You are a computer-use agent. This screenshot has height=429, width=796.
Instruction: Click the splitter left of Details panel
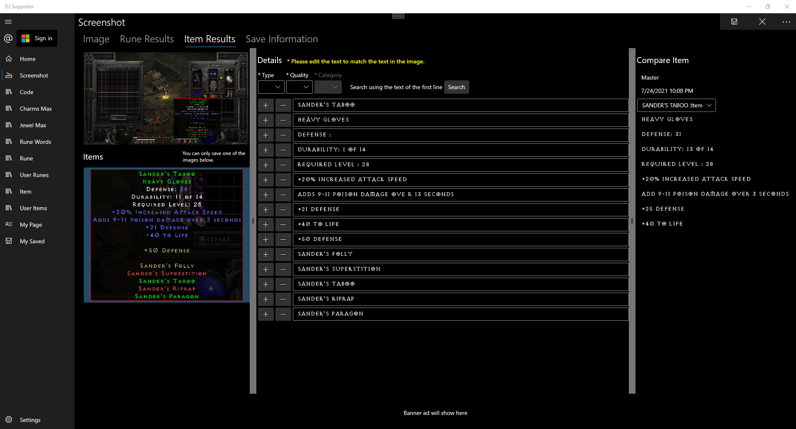tap(253, 221)
